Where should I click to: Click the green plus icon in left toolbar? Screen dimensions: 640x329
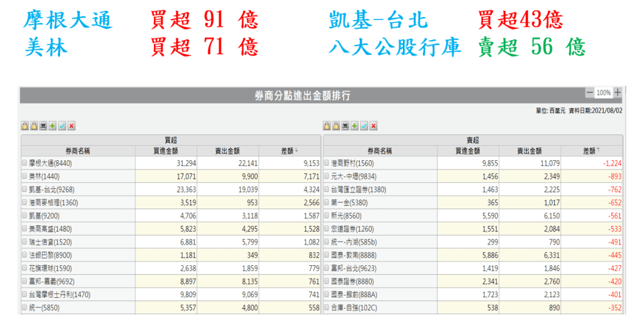(x=53, y=126)
